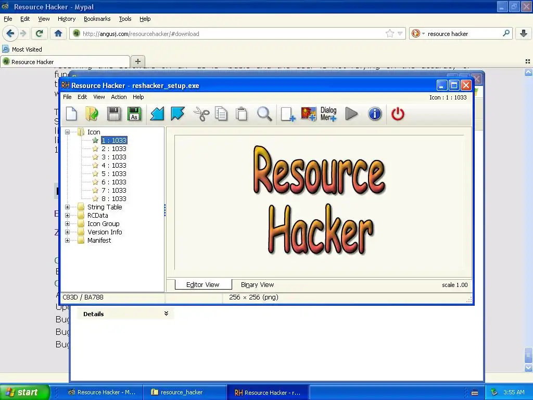Select icon resource 6 : 1033
The width and height of the screenshot is (533, 400).
pyautogui.click(x=114, y=182)
